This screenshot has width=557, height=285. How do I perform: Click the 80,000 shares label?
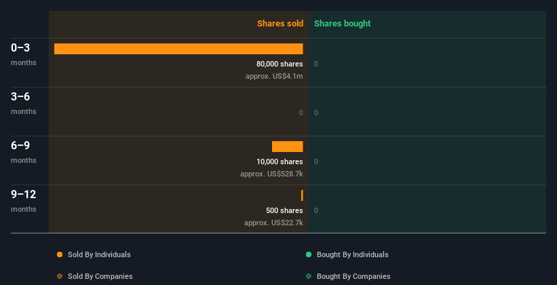tap(280, 64)
